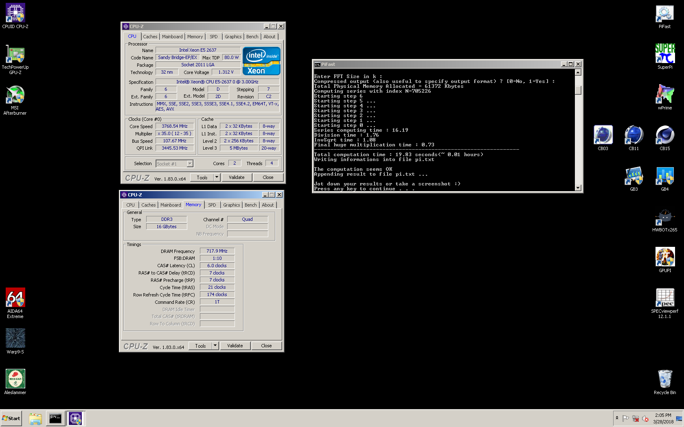
Task: Click the Start button
Action: tap(11, 418)
